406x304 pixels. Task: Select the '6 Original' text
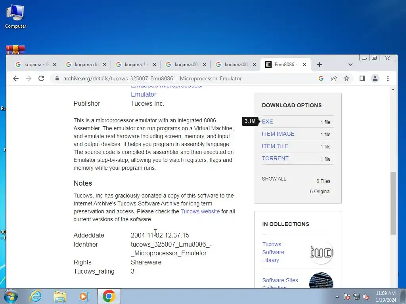320,192
